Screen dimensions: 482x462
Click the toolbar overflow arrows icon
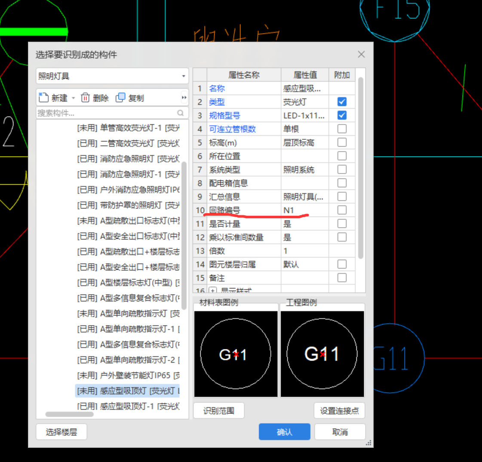[x=184, y=98]
